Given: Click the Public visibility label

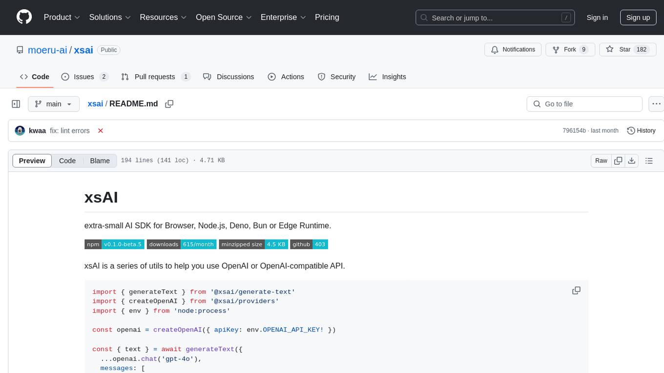Looking at the screenshot, I should point(108,50).
